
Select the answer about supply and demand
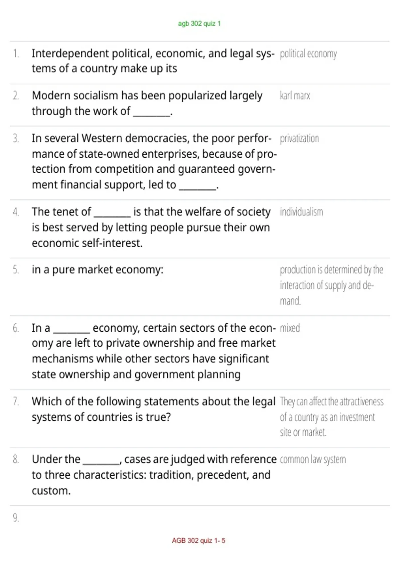[x=332, y=285]
